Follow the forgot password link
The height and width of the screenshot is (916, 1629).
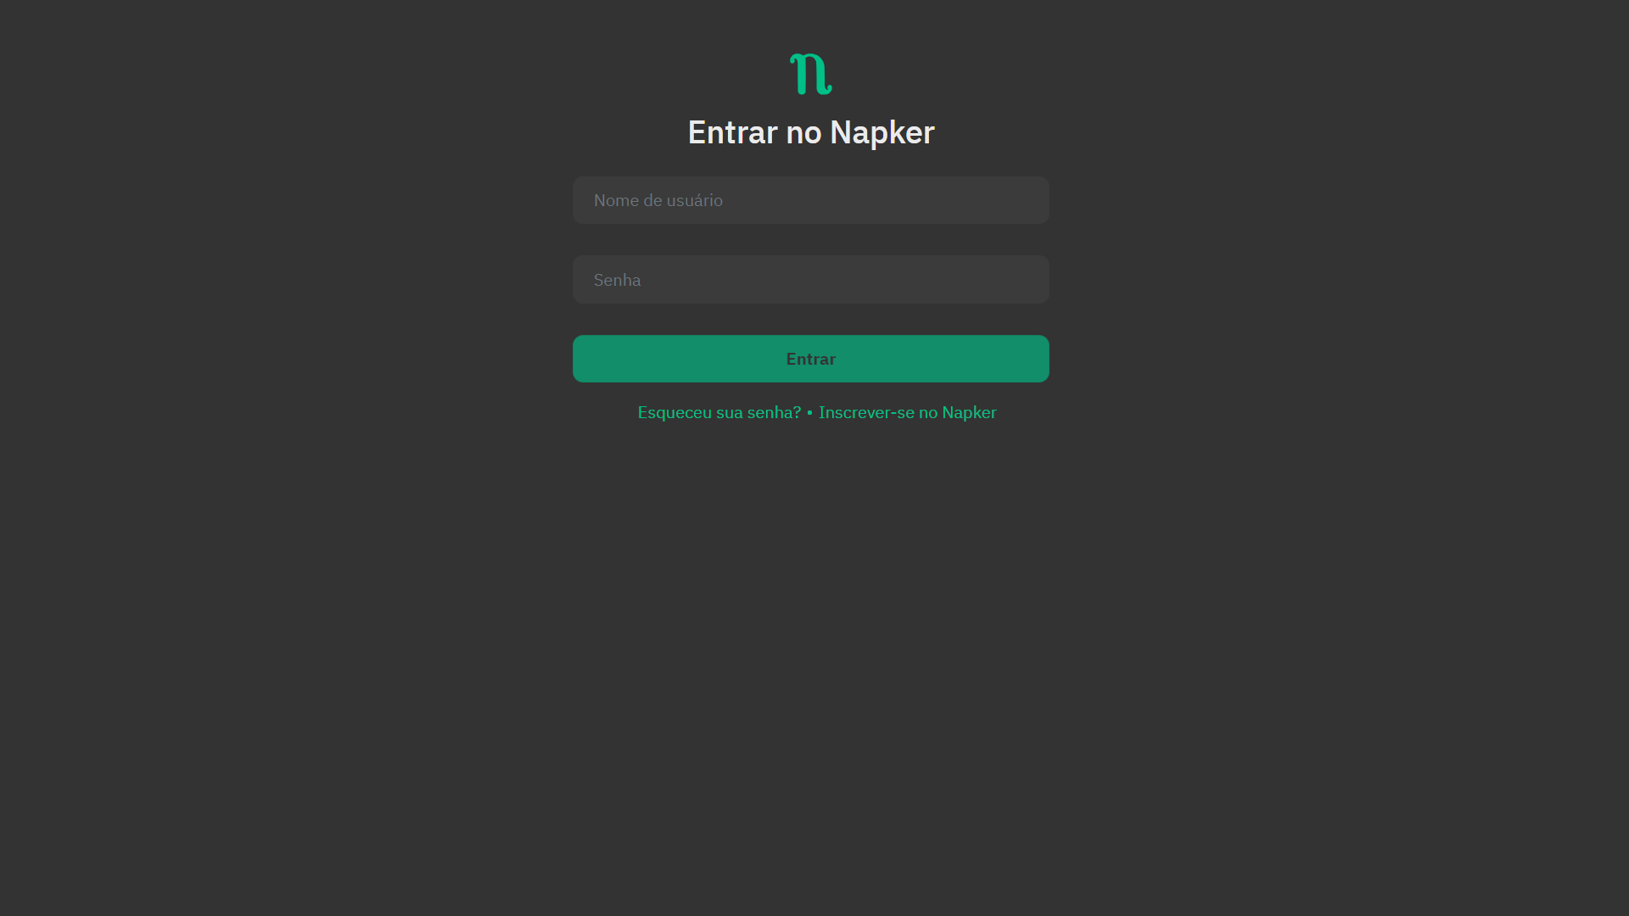[x=719, y=412]
